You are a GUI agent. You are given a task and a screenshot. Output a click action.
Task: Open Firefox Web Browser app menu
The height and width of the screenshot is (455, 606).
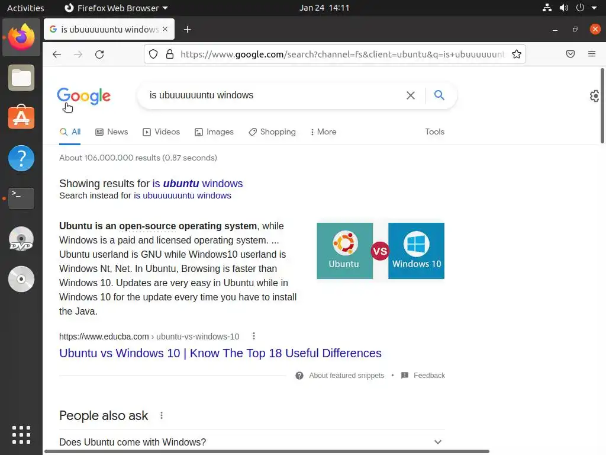pos(116,8)
